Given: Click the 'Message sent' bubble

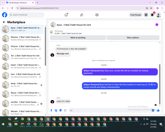Looking at the screenshot, I should point(63,54).
